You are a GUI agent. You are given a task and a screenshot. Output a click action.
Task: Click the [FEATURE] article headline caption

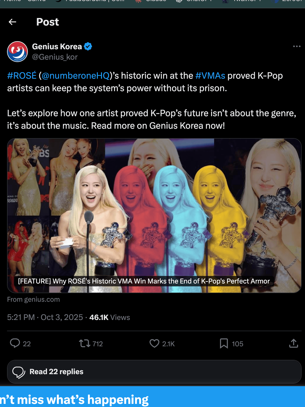point(144,281)
